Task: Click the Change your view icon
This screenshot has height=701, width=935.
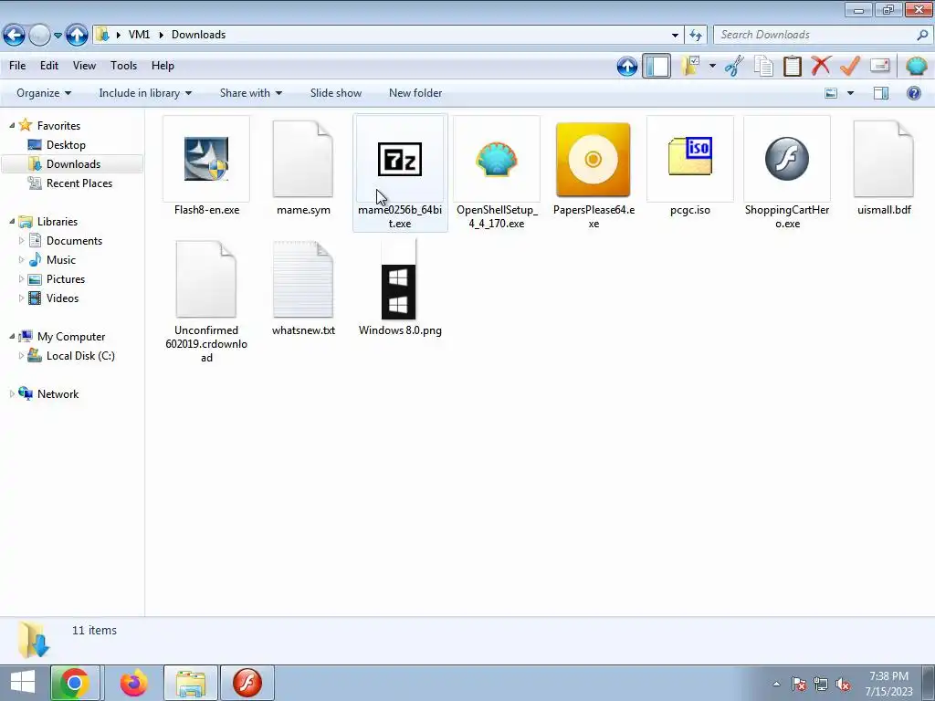Action: 831,93
